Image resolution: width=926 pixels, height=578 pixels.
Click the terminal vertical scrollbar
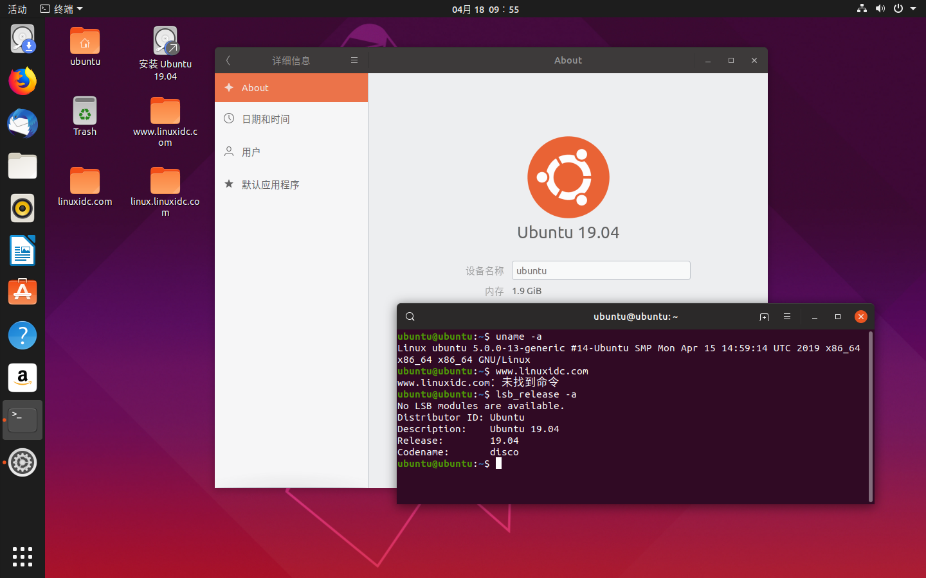tap(871, 416)
